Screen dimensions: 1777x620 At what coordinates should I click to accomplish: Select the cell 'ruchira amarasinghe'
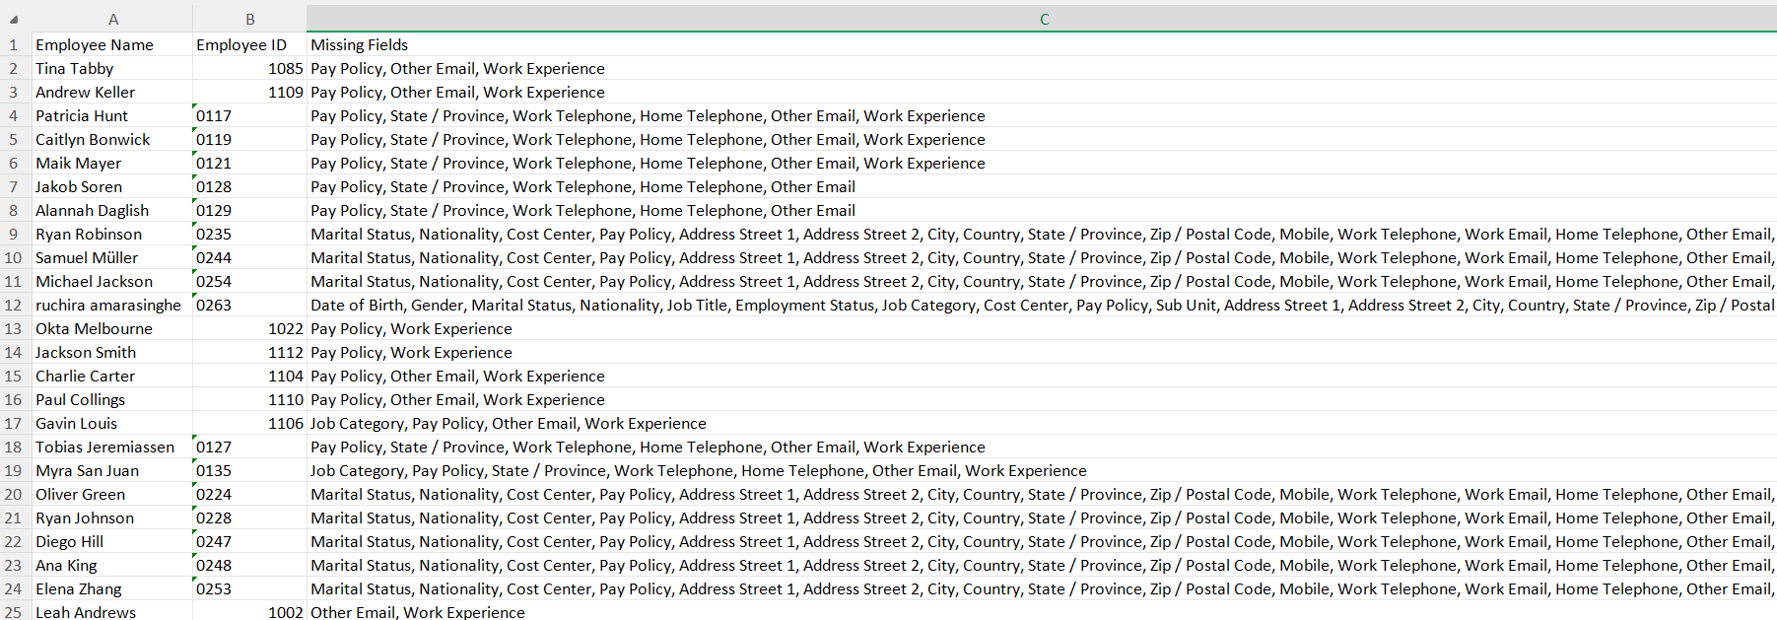coord(112,305)
